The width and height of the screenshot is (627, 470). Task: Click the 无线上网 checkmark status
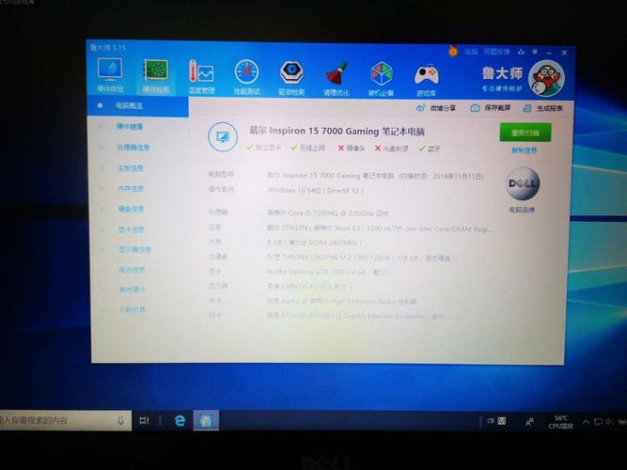(x=308, y=148)
